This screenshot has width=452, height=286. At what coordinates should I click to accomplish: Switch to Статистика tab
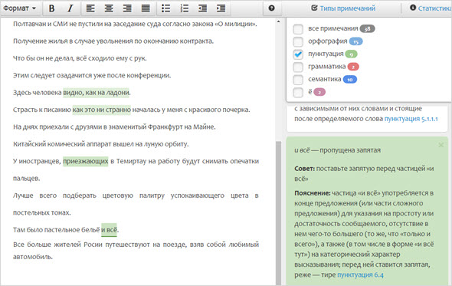tap(431, 8)
